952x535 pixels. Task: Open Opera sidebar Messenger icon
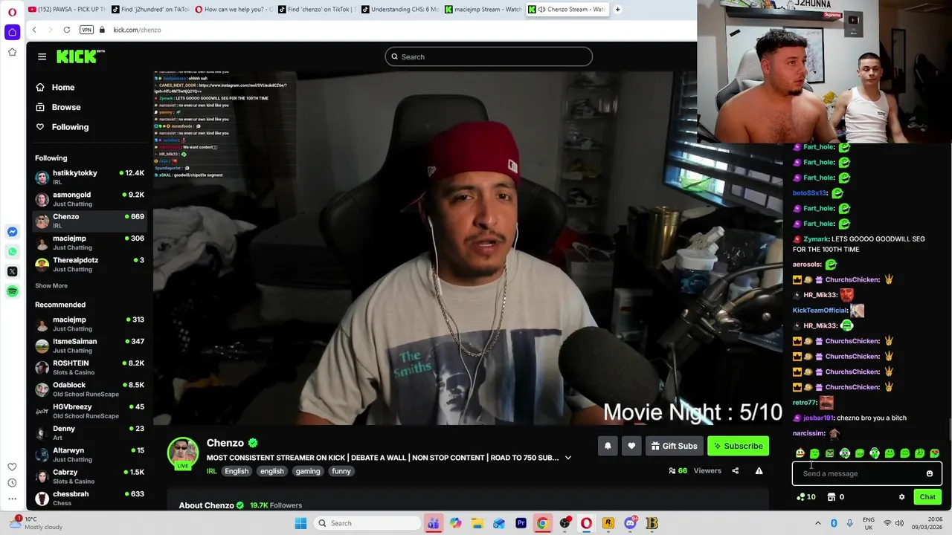[12, 232]
